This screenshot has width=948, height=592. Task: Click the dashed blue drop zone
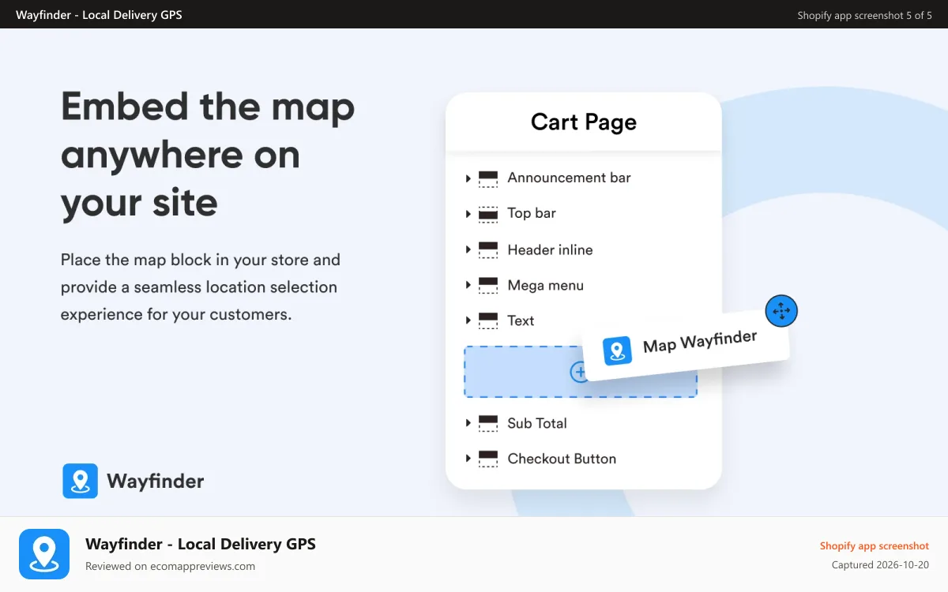tap(580, 372)
